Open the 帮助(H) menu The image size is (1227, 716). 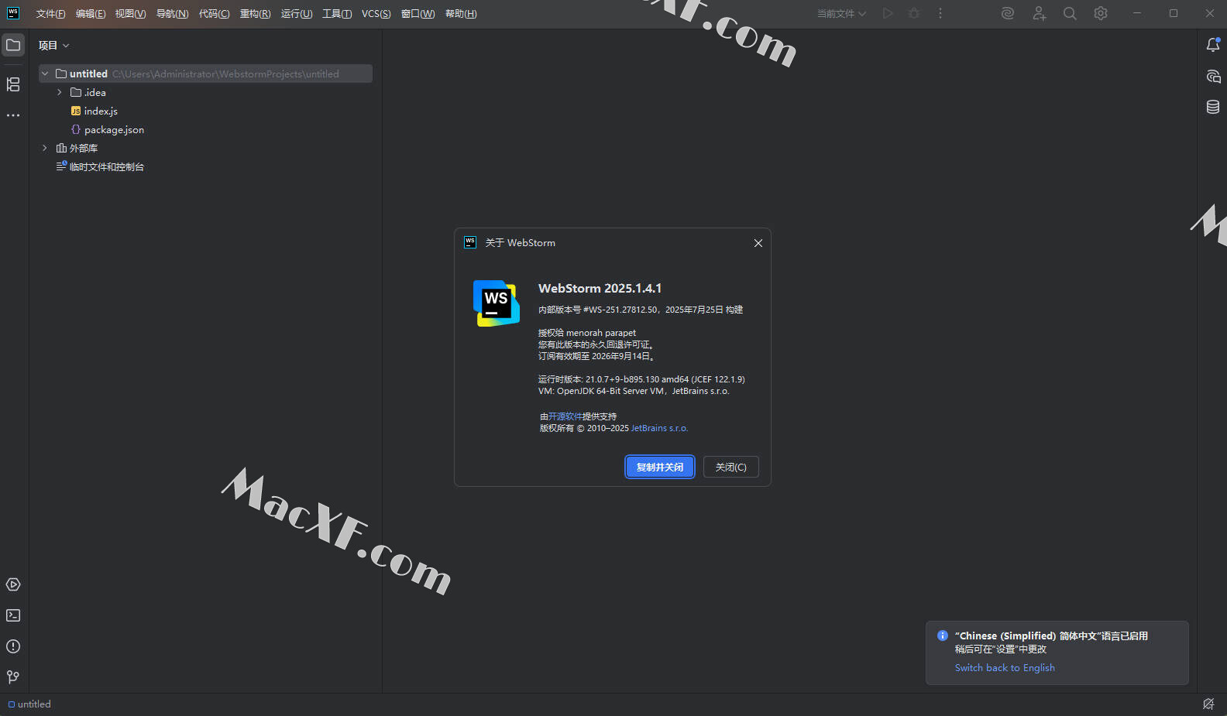(x=461, y=13)
